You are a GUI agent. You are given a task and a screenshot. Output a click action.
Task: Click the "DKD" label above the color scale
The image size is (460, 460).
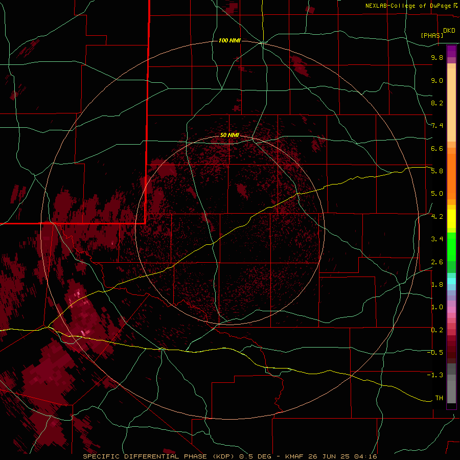pyautogui.click(x=449, y=31)
